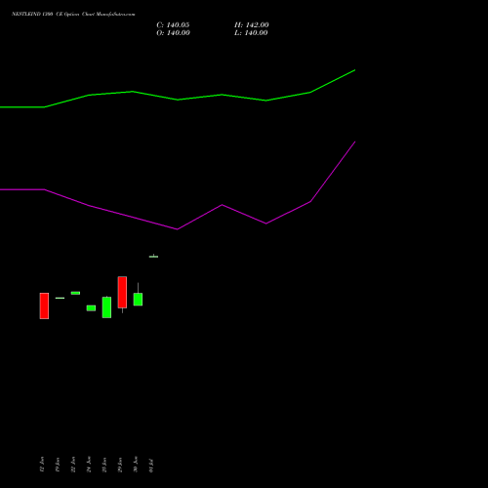Click the tall green candlestick for 25 Jun

pos(106,307)
